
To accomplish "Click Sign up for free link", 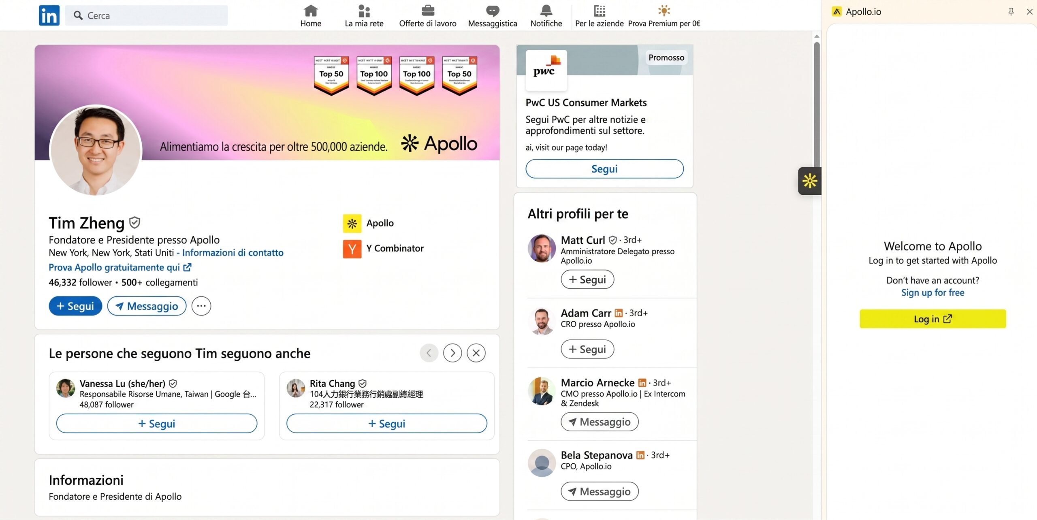I will (x=932, y=292).
